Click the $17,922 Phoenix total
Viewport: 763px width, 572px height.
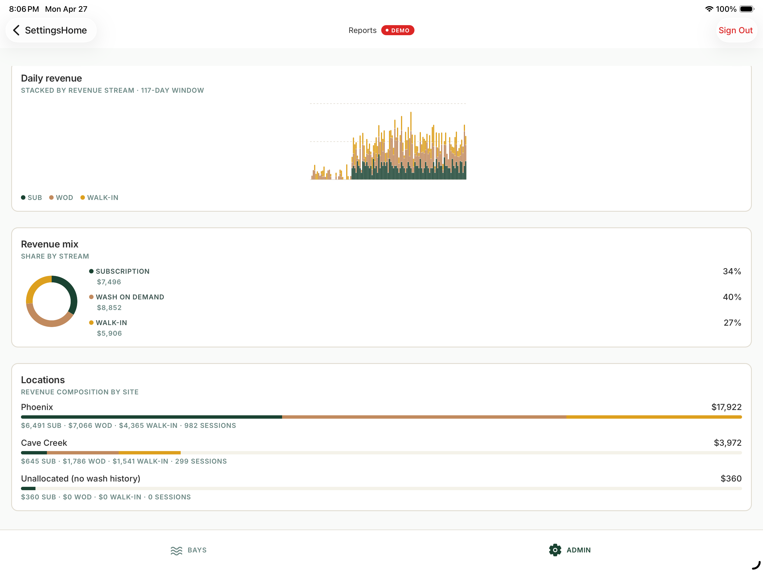pyautogui.click(x=726, y=407)
